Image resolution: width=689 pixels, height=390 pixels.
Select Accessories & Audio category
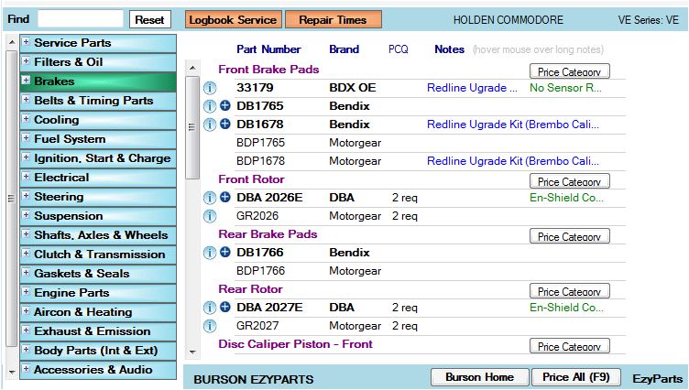click(98, 370)
